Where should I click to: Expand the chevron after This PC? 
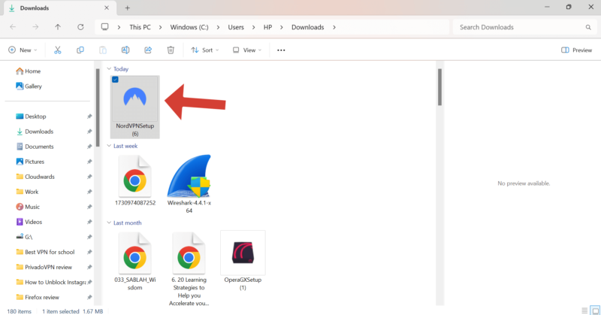point(160,27)
